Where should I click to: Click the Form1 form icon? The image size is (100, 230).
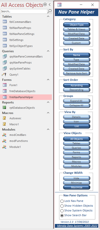pos(5,85)
